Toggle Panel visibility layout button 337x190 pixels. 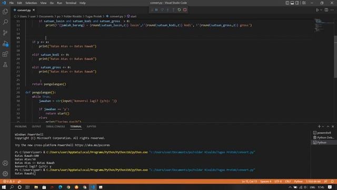coord(292,3)
